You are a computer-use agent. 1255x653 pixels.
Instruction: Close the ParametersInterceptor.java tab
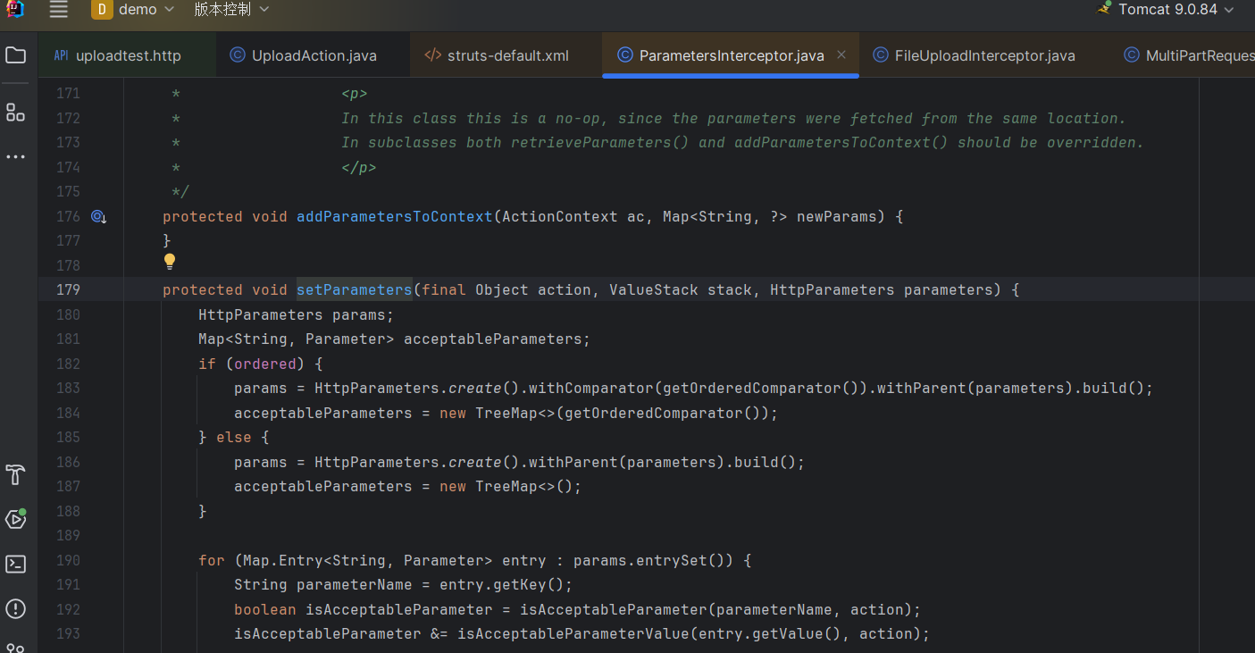click(x=841, y=54)
